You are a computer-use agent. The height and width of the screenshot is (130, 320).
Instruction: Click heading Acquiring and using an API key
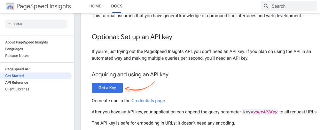click(130, 74)
